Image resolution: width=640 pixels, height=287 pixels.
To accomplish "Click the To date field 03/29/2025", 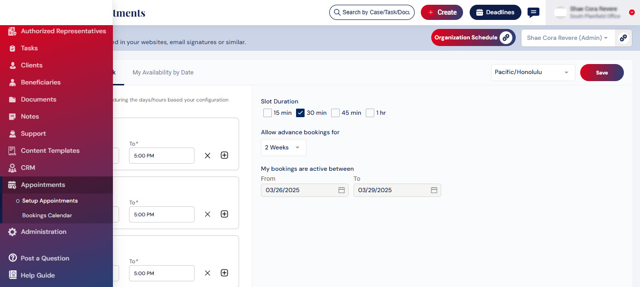I will 397,190.
